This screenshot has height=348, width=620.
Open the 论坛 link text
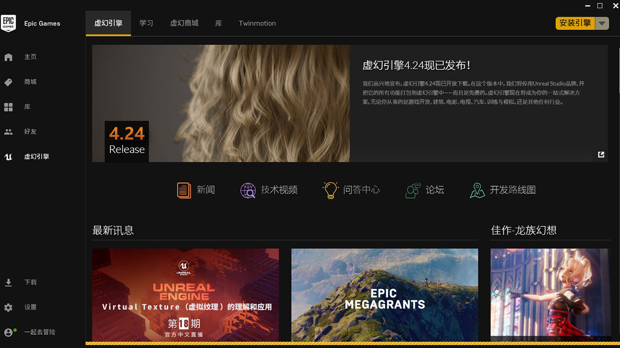(x=435, y=190)
